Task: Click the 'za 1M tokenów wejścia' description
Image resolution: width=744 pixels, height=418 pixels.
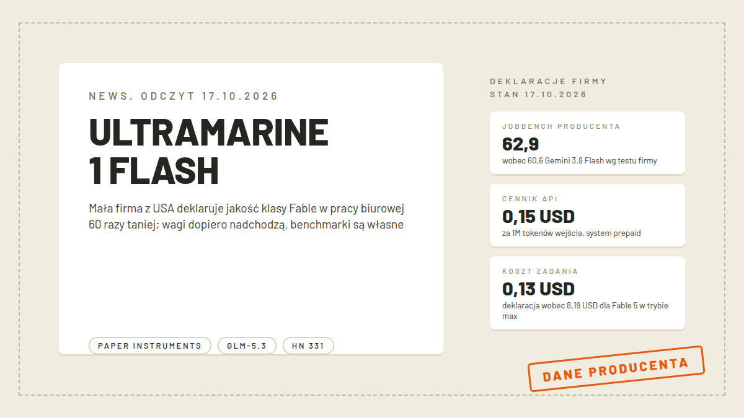Action: coord(571,233)
